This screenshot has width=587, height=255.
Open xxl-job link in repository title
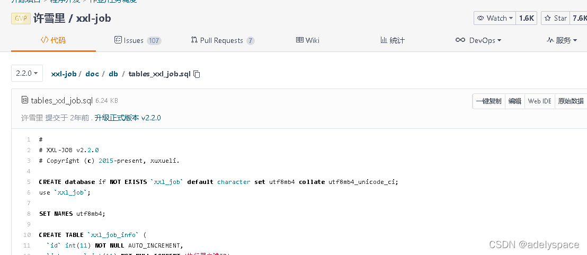click(x=94, y=18)
